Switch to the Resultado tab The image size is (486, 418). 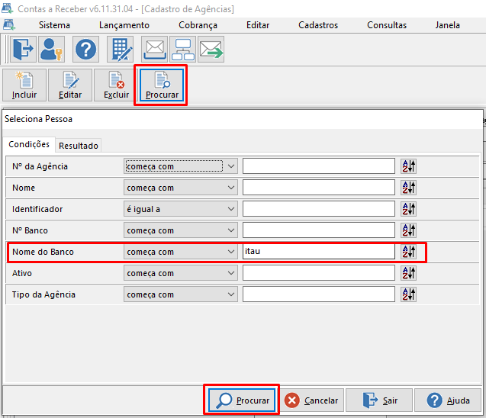pos(79,146)
